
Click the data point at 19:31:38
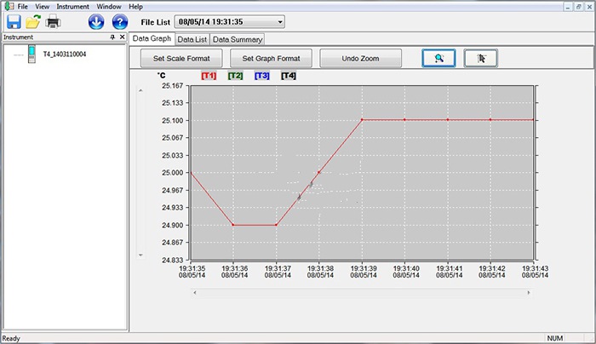[319, 173]
